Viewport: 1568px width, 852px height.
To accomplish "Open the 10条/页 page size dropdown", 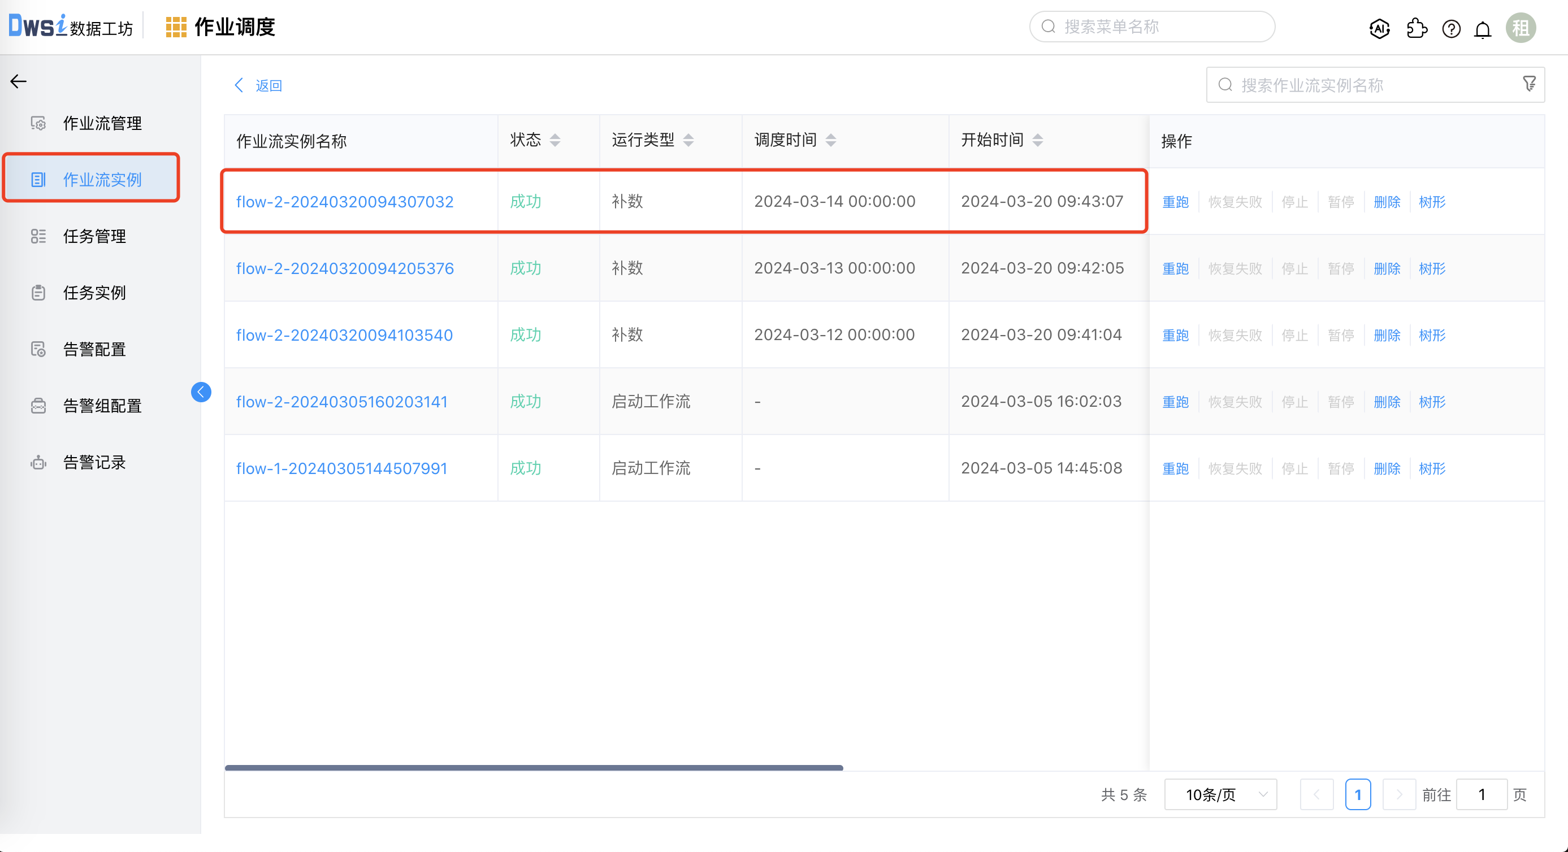I will click(1220, 794).
